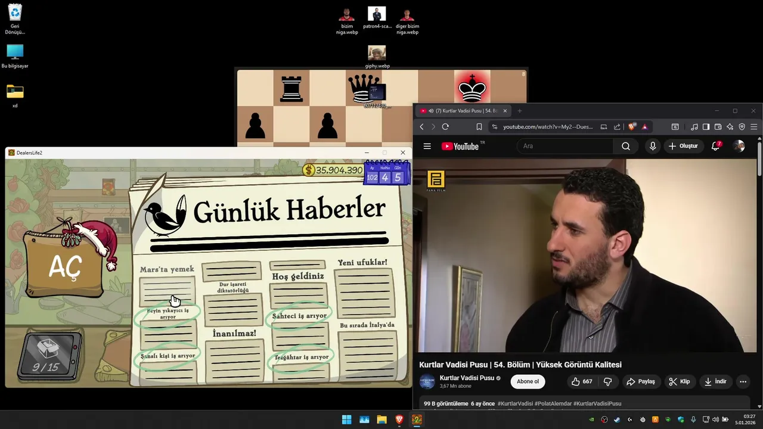Click the 'Sahteci iş arıyor' headline

coord(299,316)
